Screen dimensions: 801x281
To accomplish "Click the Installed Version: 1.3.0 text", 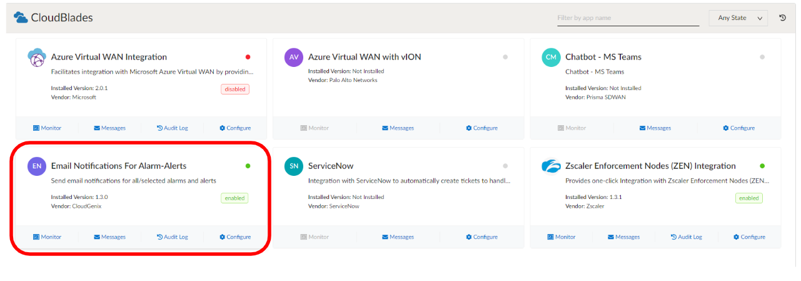I will pyautogui.click(x=79, y=197).
